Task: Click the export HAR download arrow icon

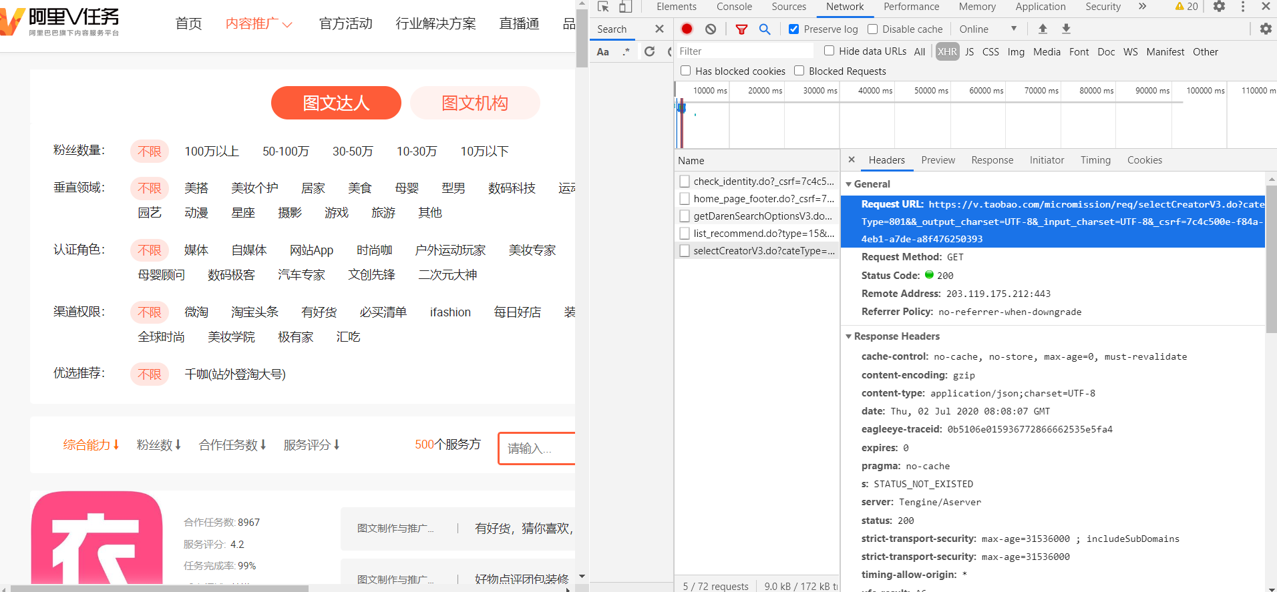Action: point(1066,29)
